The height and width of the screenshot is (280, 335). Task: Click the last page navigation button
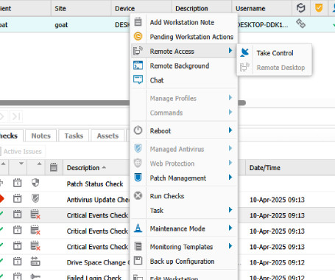16,116
